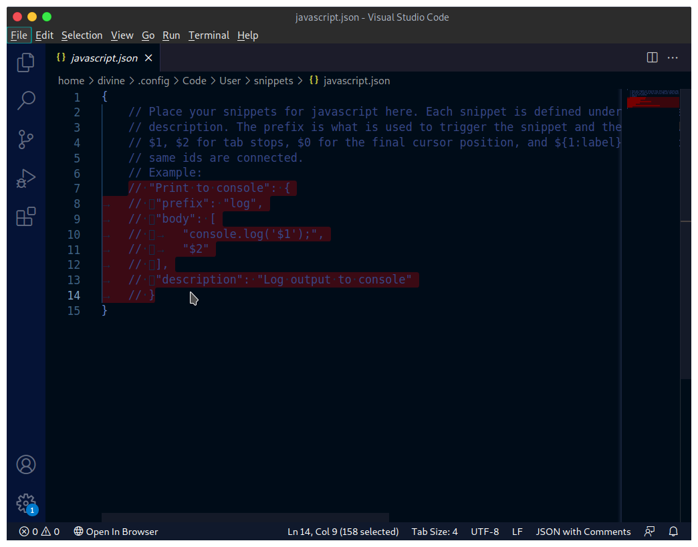The image size is (698, 547).
Task: Expand the .config breadcrumb segment
Action: point(154,80)
